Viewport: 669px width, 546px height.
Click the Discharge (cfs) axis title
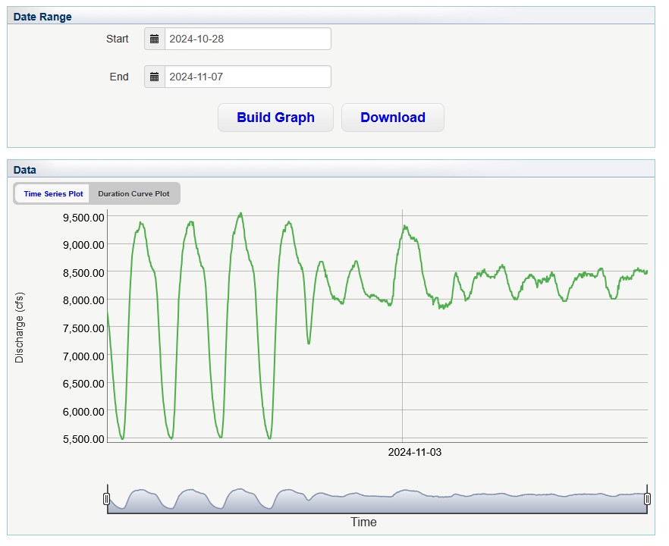point(20,327)
